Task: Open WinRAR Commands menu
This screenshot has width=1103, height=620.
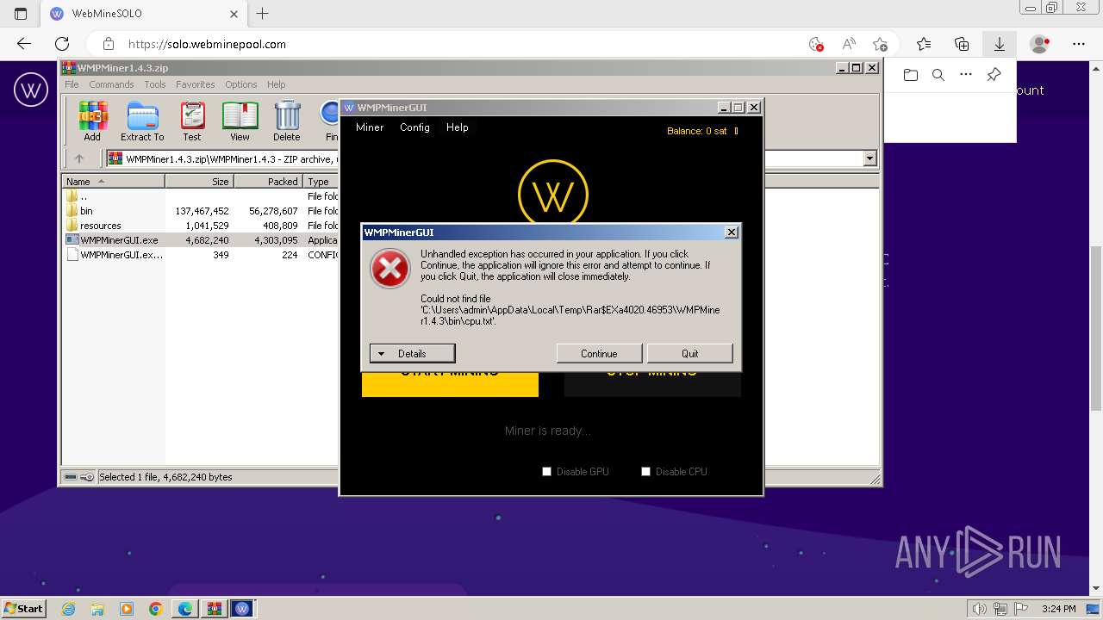Action: pyautogui.click(x=111, y=84)
